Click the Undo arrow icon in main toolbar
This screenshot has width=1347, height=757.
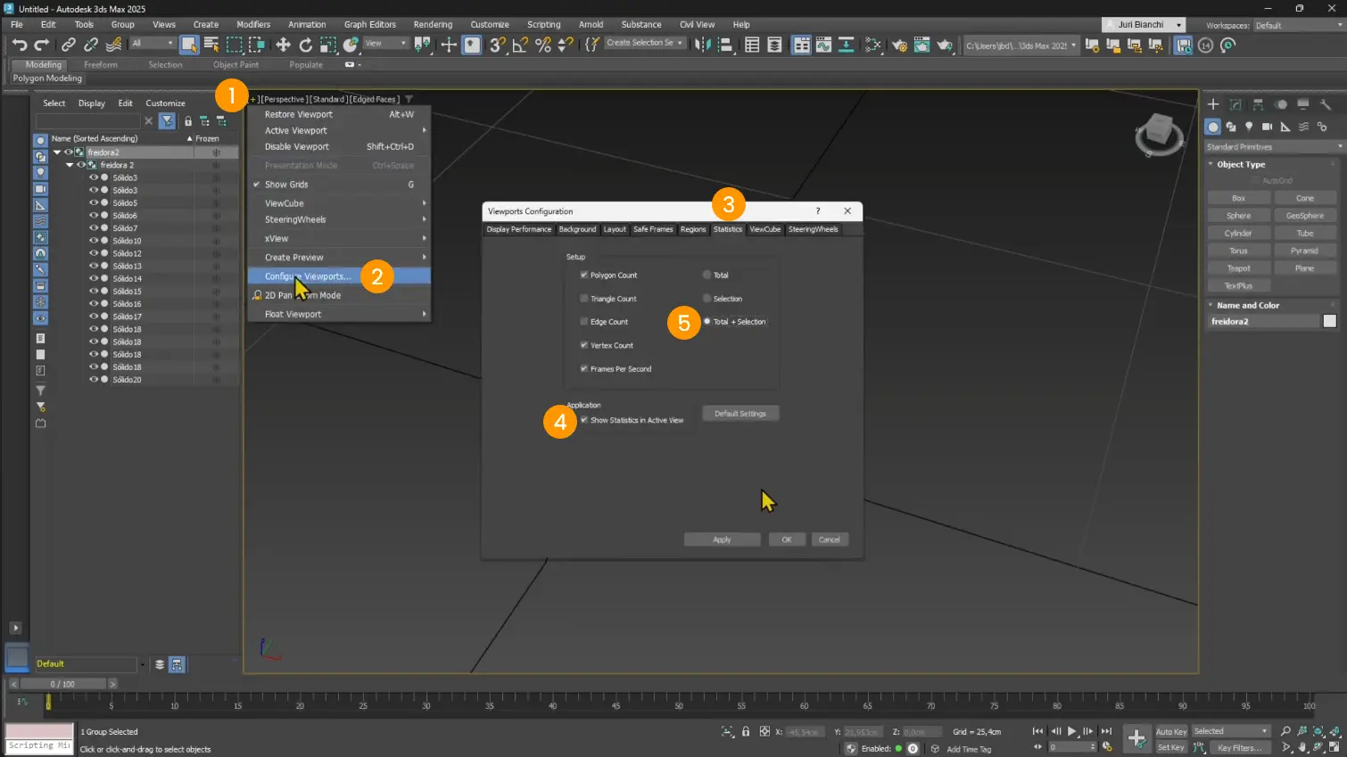tap(19, 44)
